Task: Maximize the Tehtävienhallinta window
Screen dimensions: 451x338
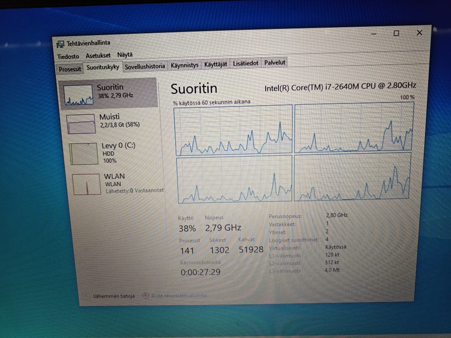Action: point(396,33)
